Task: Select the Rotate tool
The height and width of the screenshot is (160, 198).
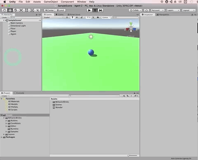Action: point(16,10)
